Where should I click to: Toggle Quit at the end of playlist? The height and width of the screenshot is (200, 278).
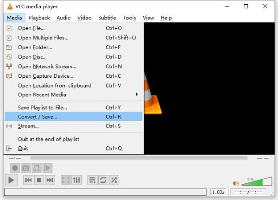pyautogui.click(x=73, y=139)
